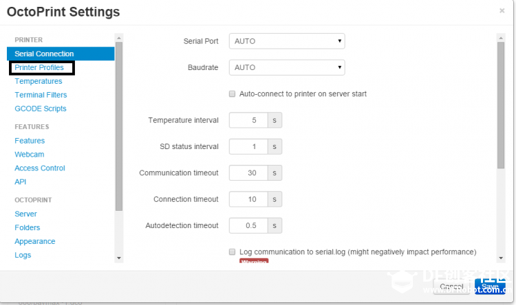Expand the Serial Port dropdown
Viewport: 516px width, 305px height.
coord(287,41)
